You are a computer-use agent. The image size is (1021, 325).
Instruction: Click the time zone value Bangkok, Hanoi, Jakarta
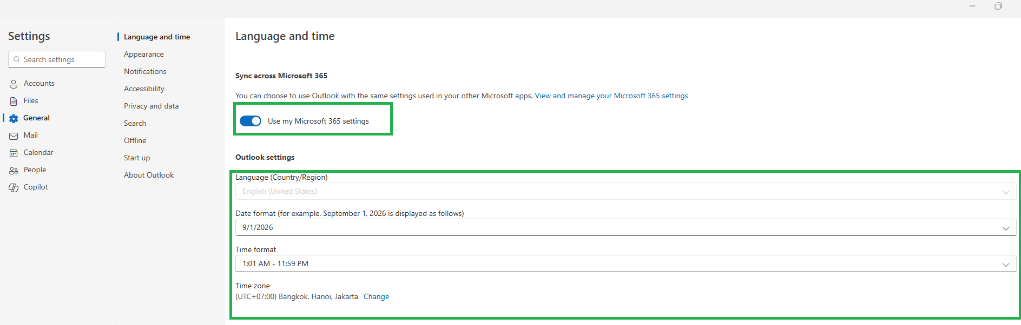coord(297,296)
